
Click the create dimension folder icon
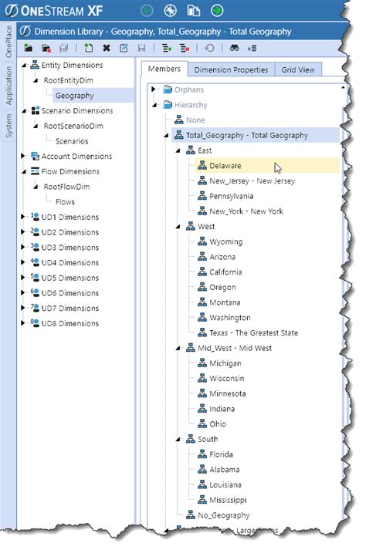click(28, 48)
